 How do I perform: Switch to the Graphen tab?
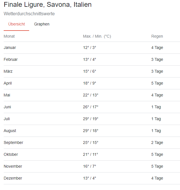coord(42,24)
